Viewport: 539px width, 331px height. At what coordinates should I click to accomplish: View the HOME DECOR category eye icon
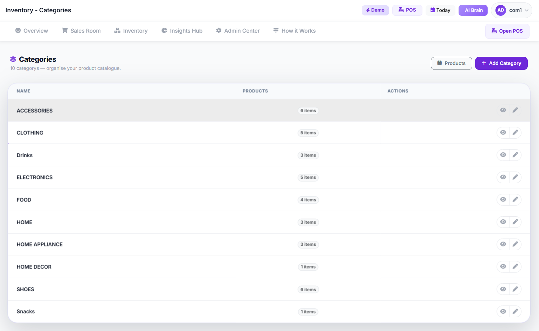pos(503,266)
